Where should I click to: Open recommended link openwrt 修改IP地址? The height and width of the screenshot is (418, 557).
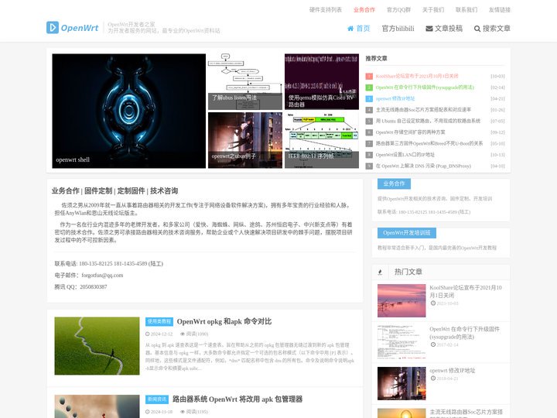pyautogui.click(x=395, y=98)
